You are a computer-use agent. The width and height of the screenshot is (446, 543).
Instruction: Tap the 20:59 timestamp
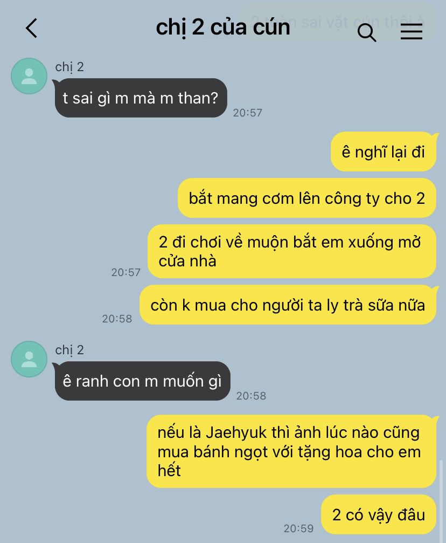pos(298,528)
